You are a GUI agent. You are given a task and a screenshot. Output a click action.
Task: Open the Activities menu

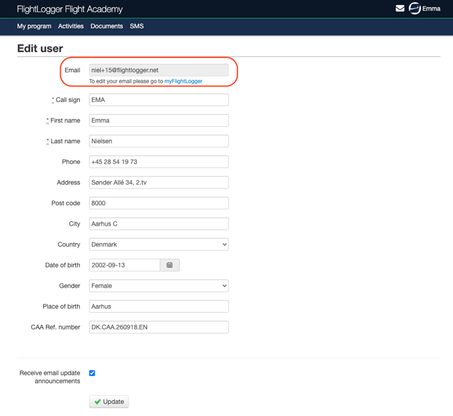tap(71, 26)
